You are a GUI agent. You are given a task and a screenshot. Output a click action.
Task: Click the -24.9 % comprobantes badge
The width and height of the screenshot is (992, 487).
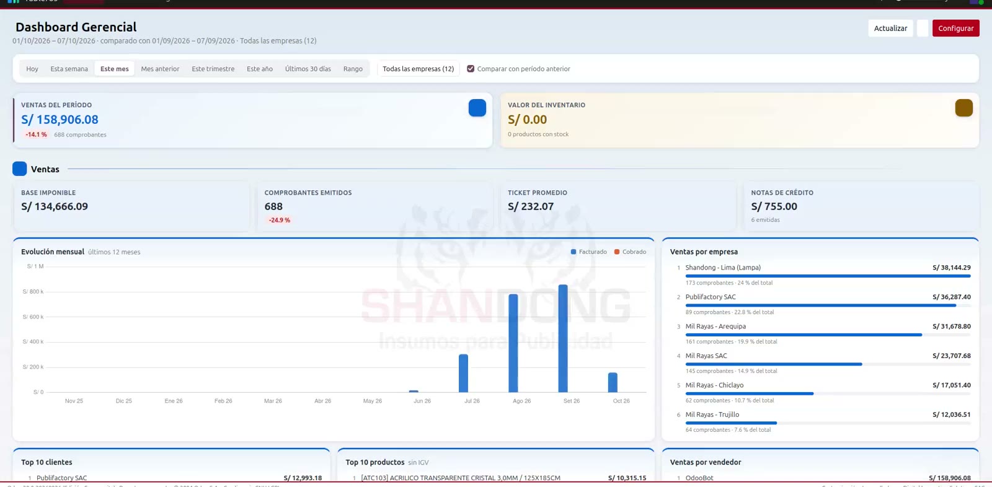[280, 220]
